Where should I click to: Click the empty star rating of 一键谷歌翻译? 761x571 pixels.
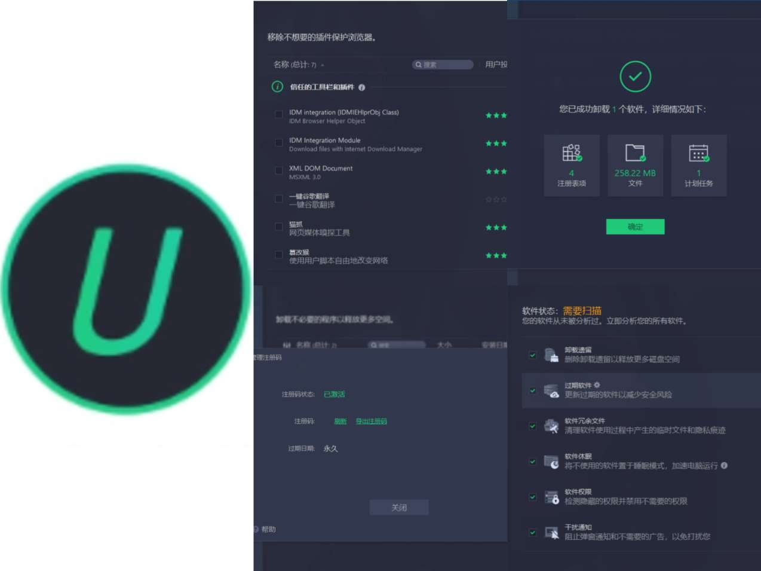click(x=496, y=200)
